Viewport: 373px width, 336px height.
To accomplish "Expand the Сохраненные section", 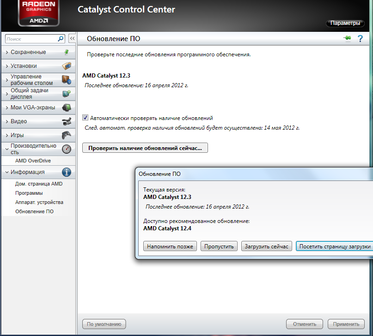I will click(7, 52).
